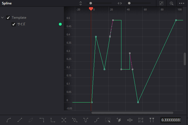Click the red playhead marker

coord(91,9)
